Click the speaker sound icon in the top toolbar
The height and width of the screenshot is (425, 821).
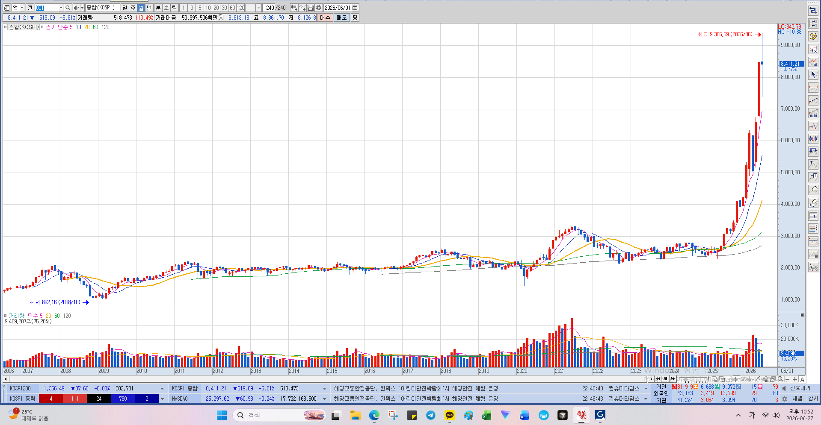[x=76, y=8]
